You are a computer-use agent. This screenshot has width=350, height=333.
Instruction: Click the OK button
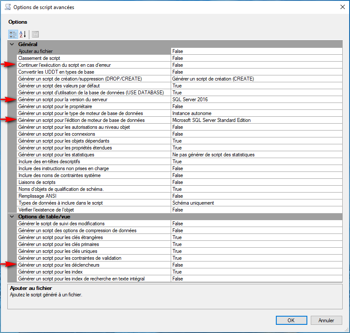tap(291, 320)
